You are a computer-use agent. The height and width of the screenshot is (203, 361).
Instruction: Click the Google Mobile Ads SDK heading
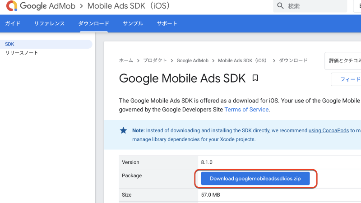182,78
